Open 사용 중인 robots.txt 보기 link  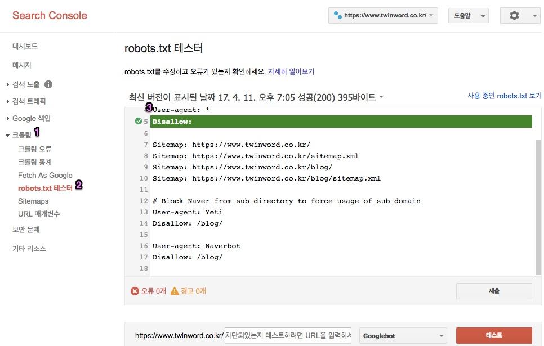click(x=504, y=96)
